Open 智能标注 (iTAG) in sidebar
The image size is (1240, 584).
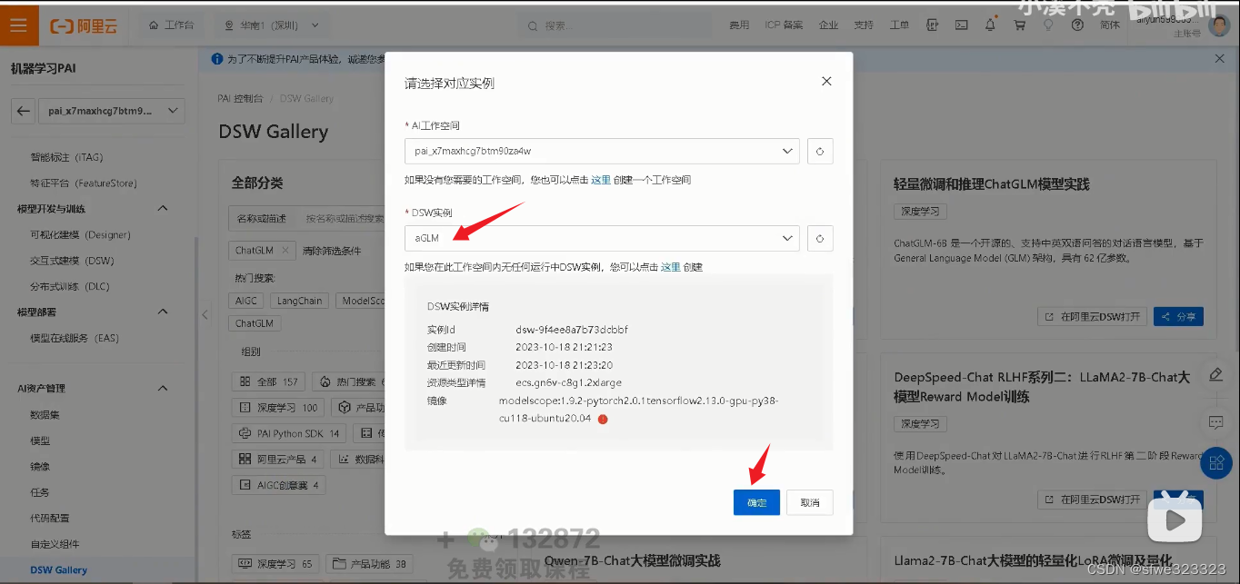coord(67,157)
